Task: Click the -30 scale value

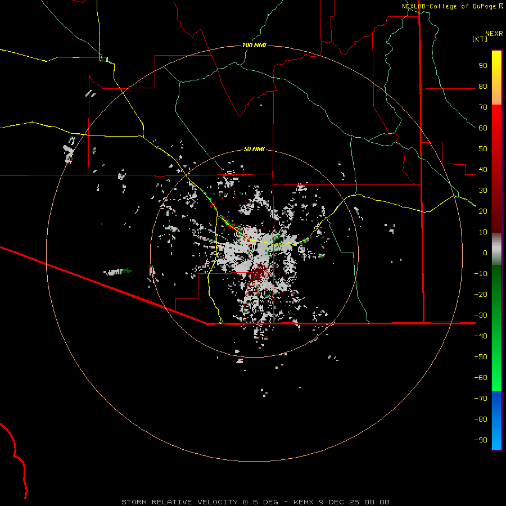Action: pyautogui.click(x=481, y=315)
